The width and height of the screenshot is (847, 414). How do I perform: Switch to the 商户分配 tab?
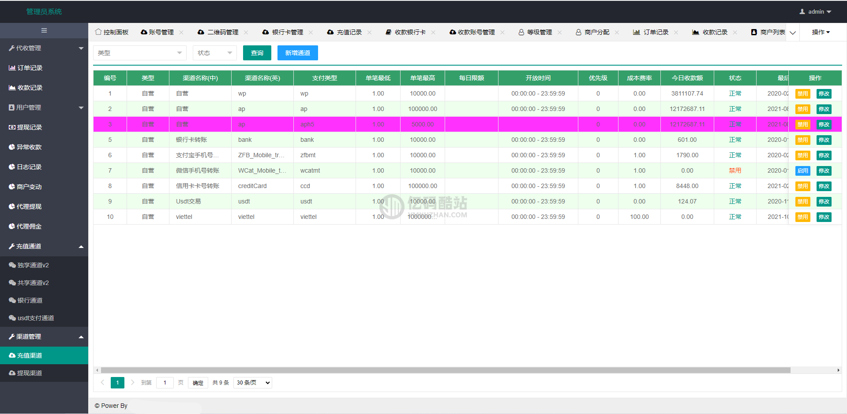coord(592,32)
